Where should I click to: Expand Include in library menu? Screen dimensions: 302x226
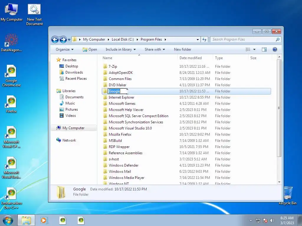pyautogui.click(x=121, y=49)
